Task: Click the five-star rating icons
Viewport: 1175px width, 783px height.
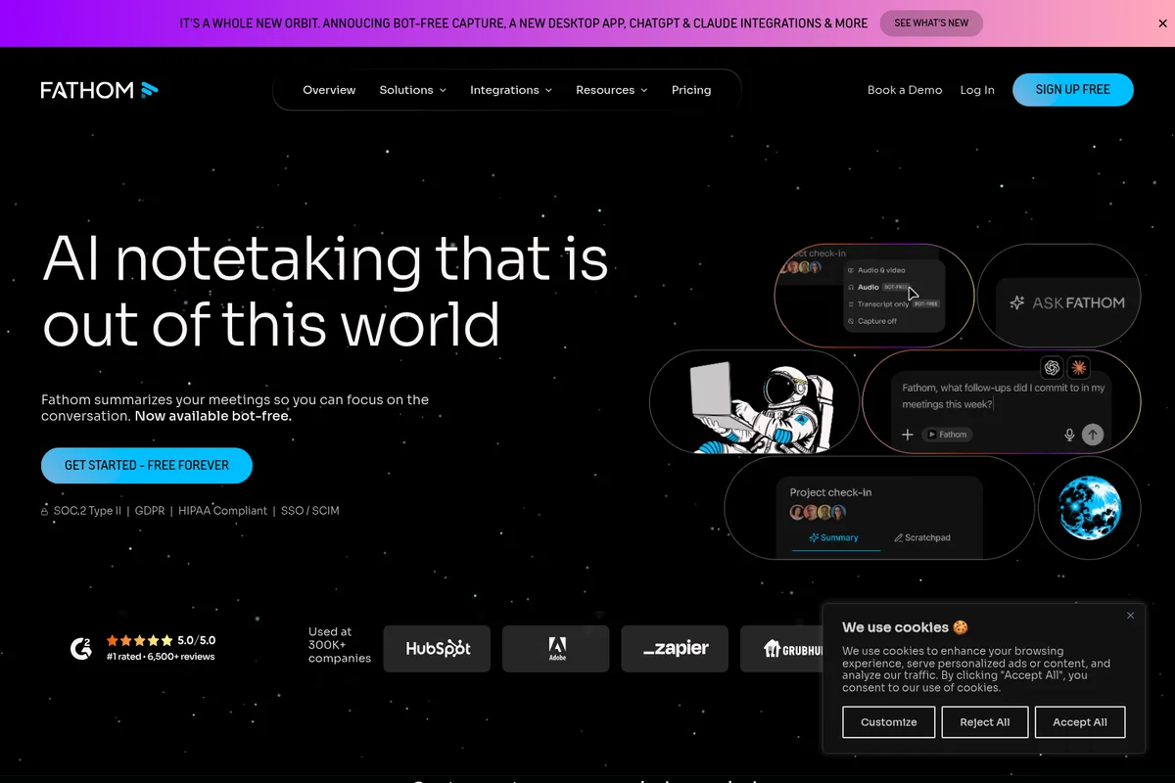Action: point(139,641)
